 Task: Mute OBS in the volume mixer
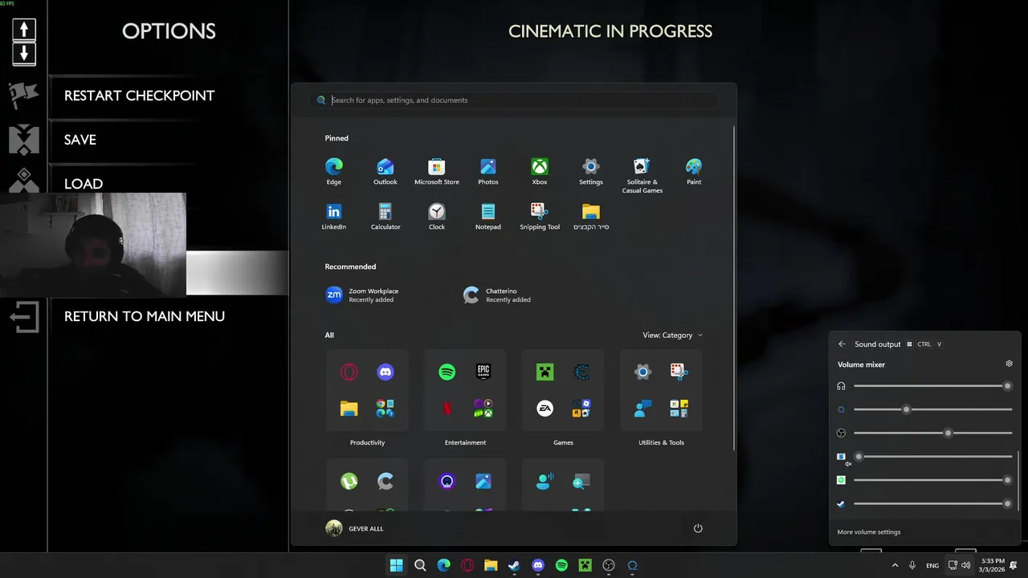(841, 433)
